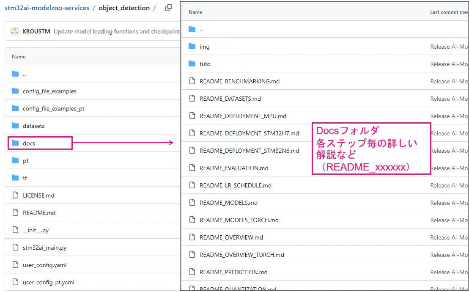Click folder icon beside config_file_examples
The image size is (469, 292).
point(15,91)
